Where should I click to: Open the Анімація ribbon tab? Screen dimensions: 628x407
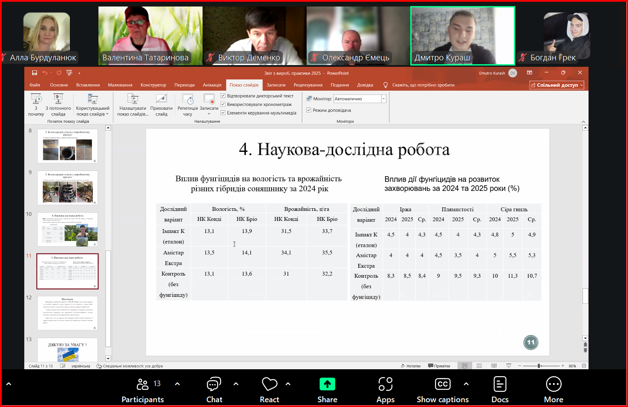pos(212,85)
